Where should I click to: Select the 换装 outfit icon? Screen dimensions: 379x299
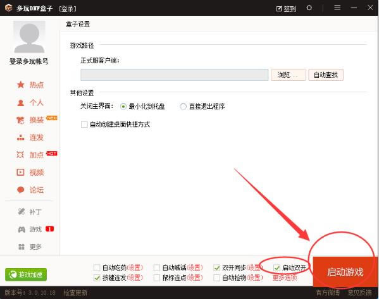[20, 120]
